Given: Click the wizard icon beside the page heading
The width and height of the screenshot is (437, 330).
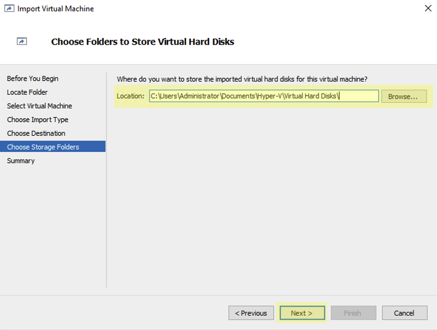Looking at the screenshot, I should [x=22, y=41].
